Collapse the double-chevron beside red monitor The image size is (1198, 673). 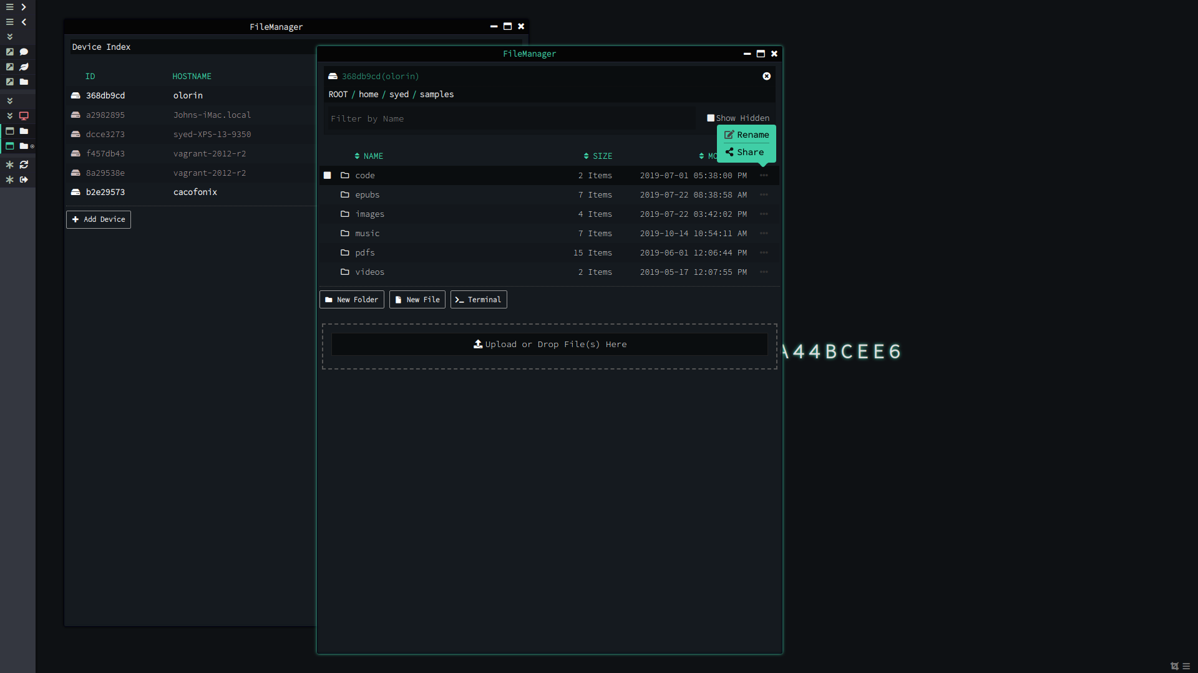(x=9, y=116)
